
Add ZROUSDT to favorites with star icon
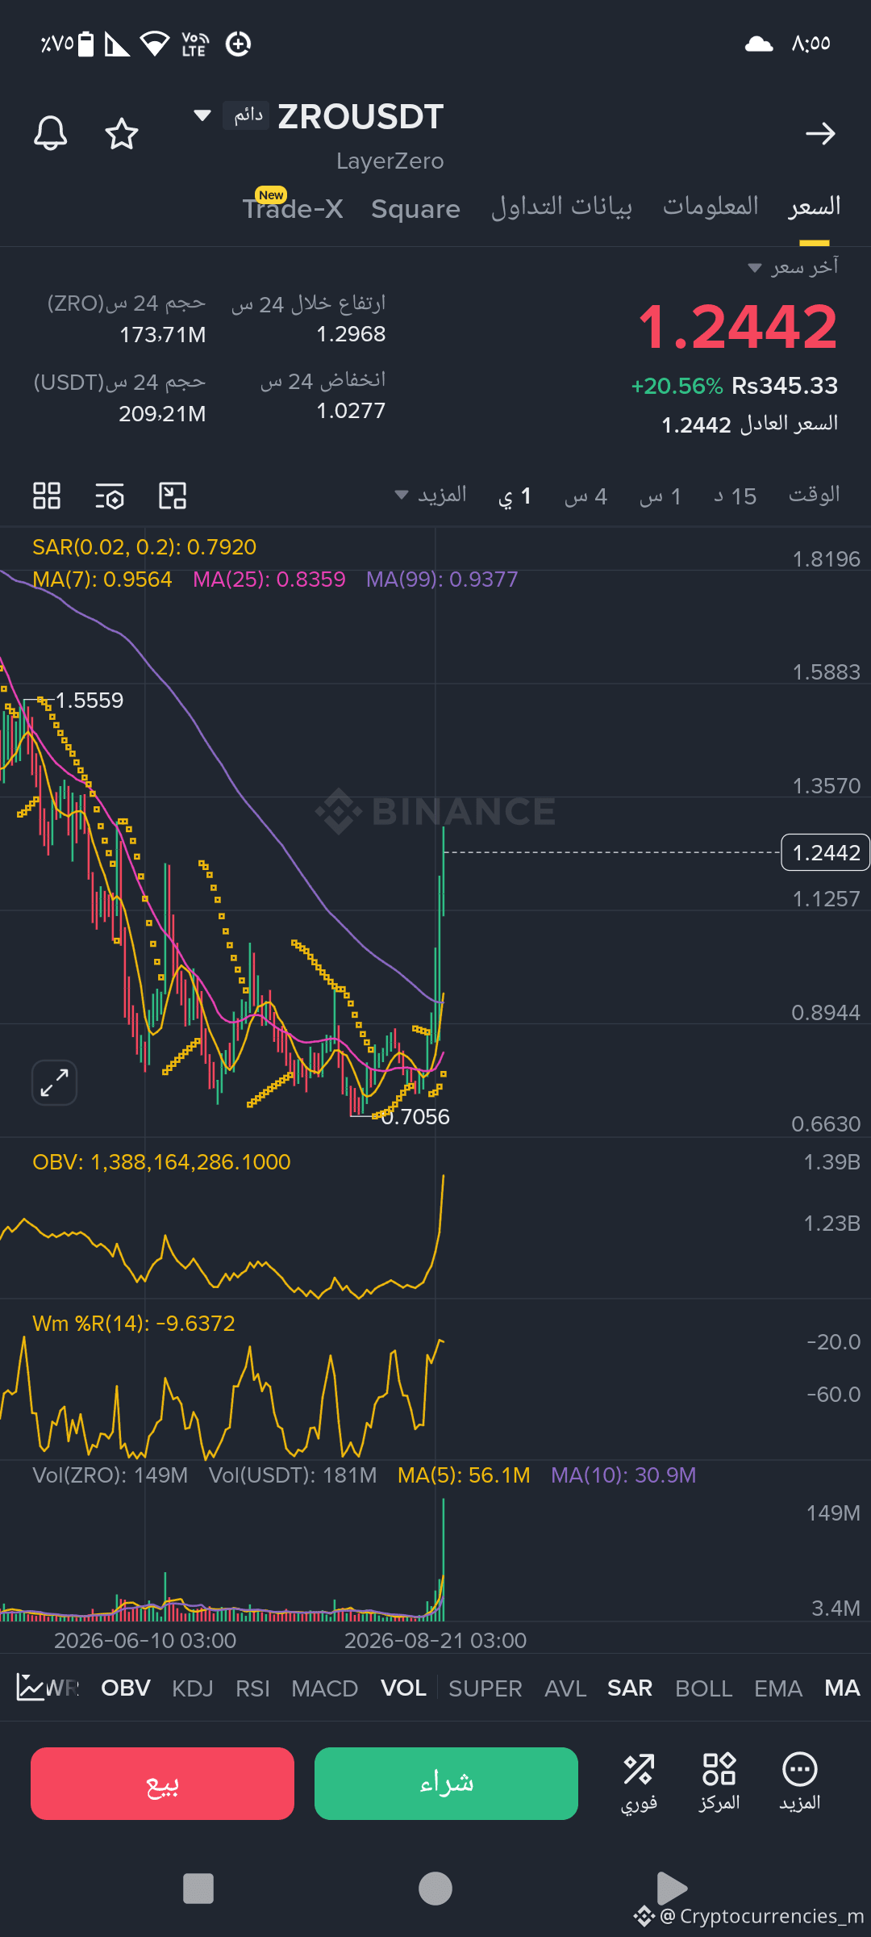[x=122, y=133]
